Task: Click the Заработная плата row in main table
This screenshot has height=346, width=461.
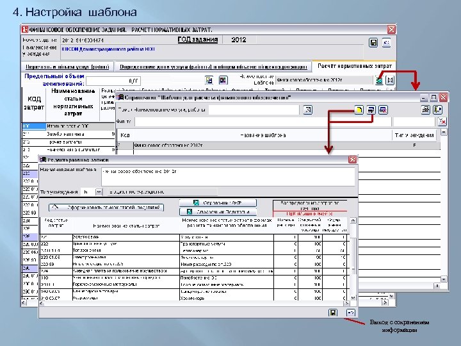Action: pyautogui.click(x=69, y=134)
